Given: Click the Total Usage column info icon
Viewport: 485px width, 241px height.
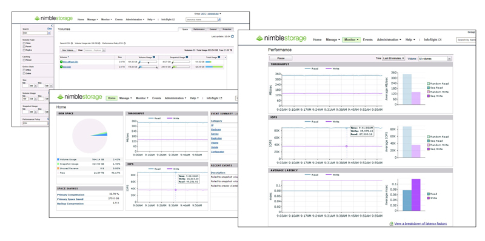Looking at the screenshot, I should tap(219, 57).
